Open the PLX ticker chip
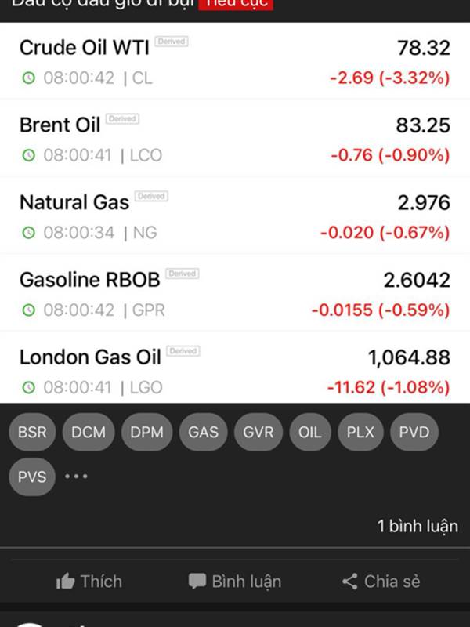Viewport: 470px width, 627px height. pyautogui.click(x=361, y=432)
